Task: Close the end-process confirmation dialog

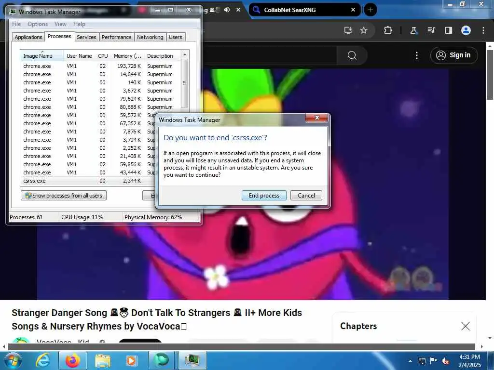Action: pos(316,118)
